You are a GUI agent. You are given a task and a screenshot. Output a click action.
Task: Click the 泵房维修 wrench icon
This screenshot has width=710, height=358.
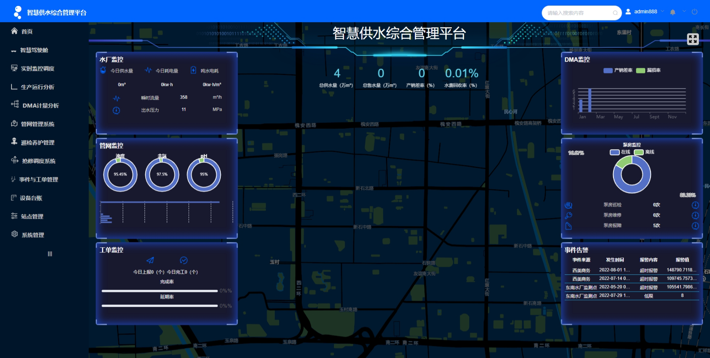[x=569, y=216]
